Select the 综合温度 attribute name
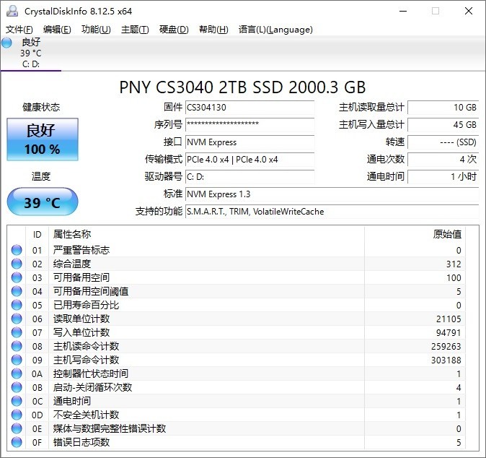Image resolution: width=486 pixels, height=458 pixels. tap(72, 264)
